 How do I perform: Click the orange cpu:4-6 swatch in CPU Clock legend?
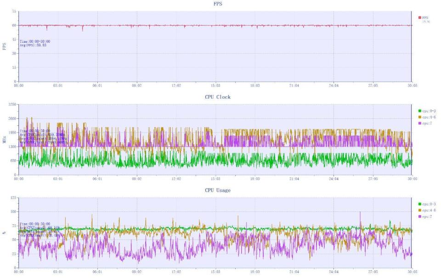point(419,117)
